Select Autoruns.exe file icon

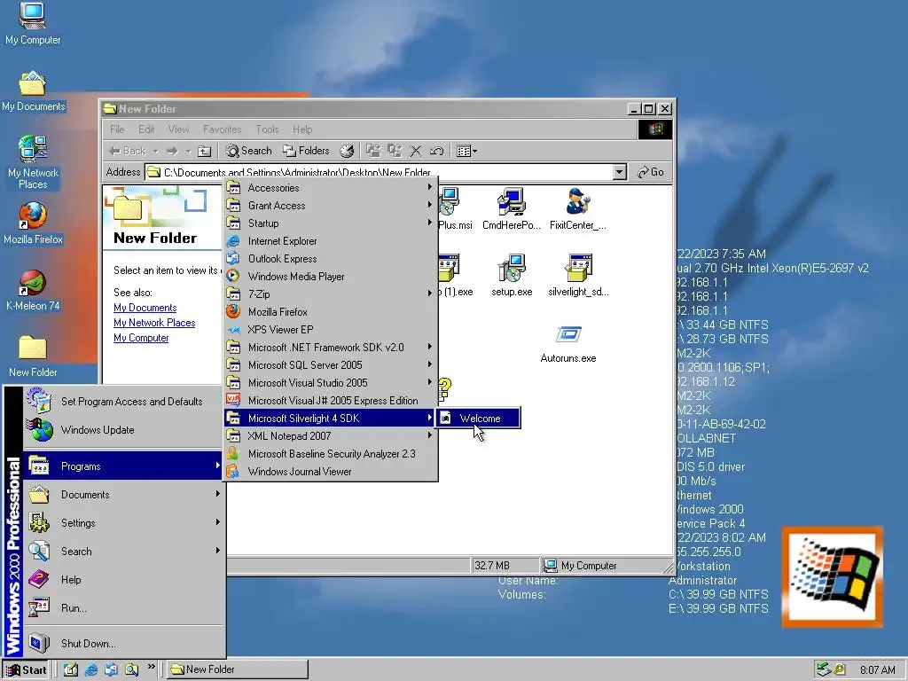[568, 343]
